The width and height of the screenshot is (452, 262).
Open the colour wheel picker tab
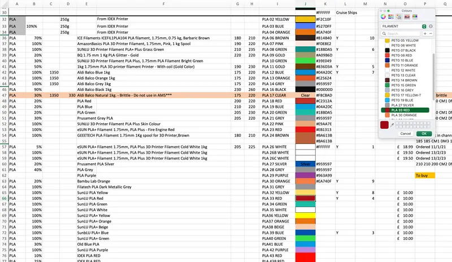click(x=383, y=17)
